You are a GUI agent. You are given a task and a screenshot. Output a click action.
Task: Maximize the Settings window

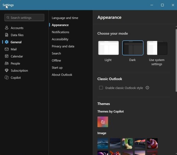(162, 5)
